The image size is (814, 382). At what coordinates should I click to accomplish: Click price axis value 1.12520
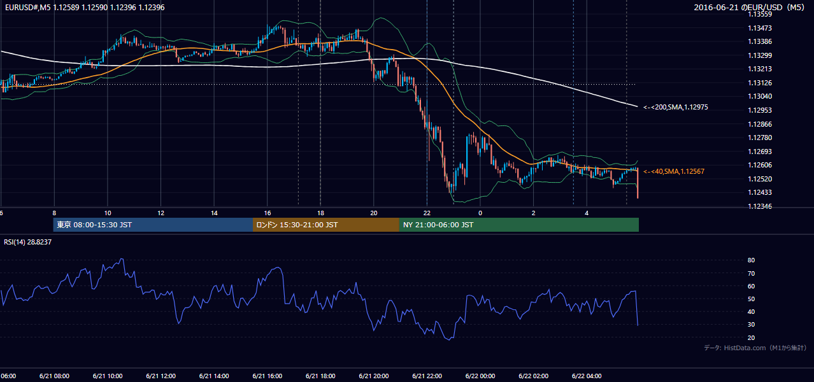pyautogui.click(x=760, y=179)
